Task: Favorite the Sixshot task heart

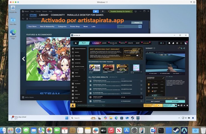Action: click(x=154, y=48)
